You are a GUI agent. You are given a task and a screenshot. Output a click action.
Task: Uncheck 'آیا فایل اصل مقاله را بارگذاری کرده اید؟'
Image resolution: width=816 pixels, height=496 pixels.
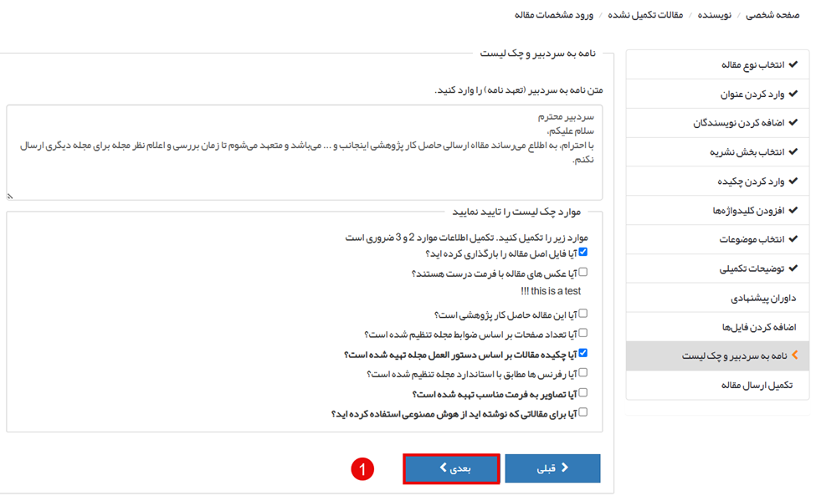(583, 252)
